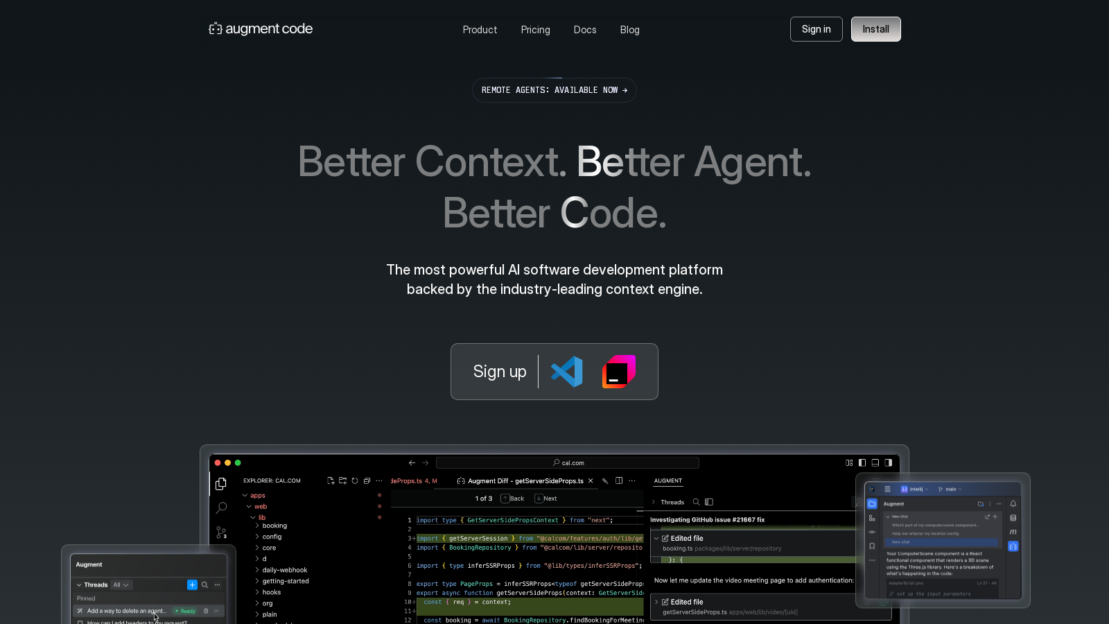The image size is (1109, 624).
Task: Toggle the primary sidebar layout icon
Action: [862, 462]
